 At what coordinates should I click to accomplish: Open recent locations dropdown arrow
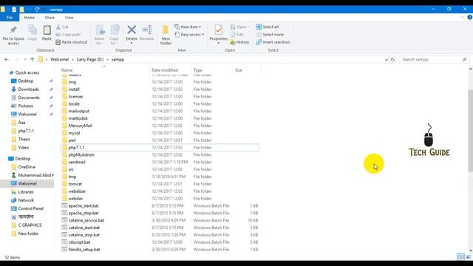[24, 59]
